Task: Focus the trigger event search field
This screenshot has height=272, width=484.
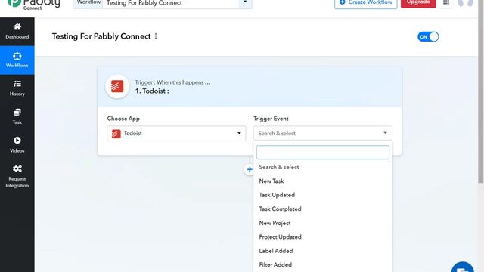Action: point(323,153)
